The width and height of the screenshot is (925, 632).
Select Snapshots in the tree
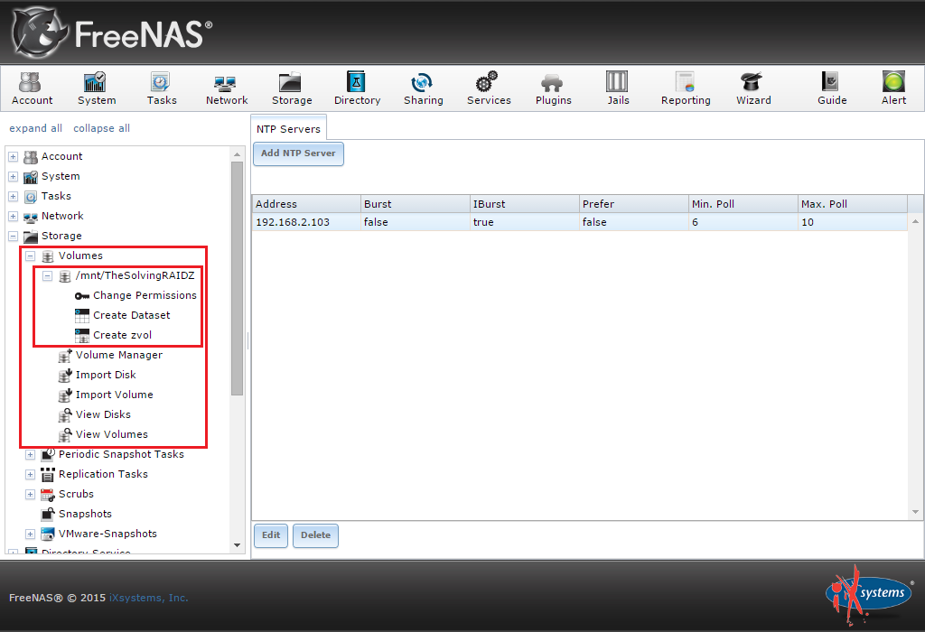(x=86, y=514)
